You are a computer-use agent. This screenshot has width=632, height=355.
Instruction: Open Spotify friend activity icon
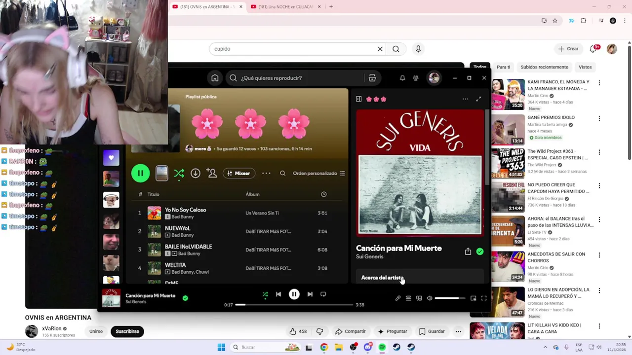click(416, 78)
